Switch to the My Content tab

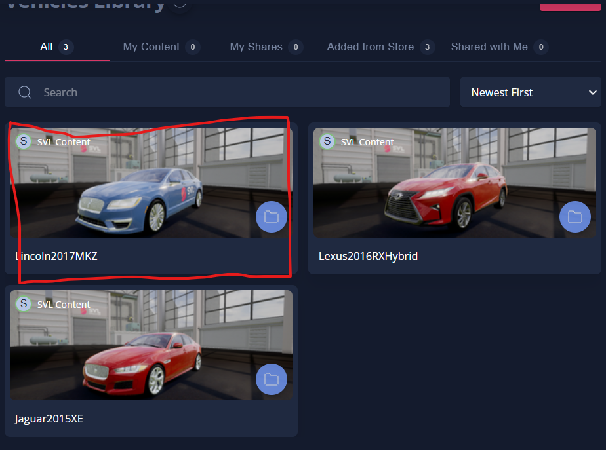pyautogui.click(x=161, y=47)
